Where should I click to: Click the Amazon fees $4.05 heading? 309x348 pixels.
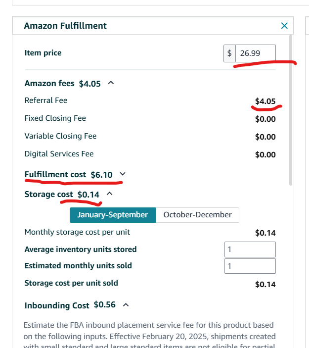coord(62,84)
